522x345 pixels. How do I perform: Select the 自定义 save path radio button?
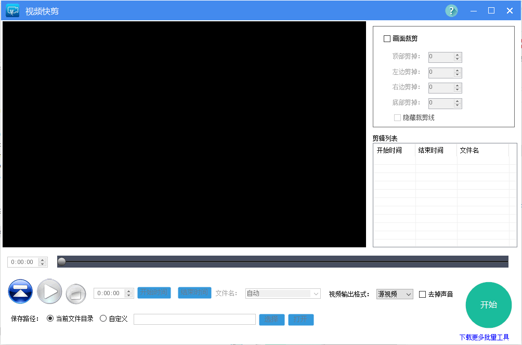(102, 319)
